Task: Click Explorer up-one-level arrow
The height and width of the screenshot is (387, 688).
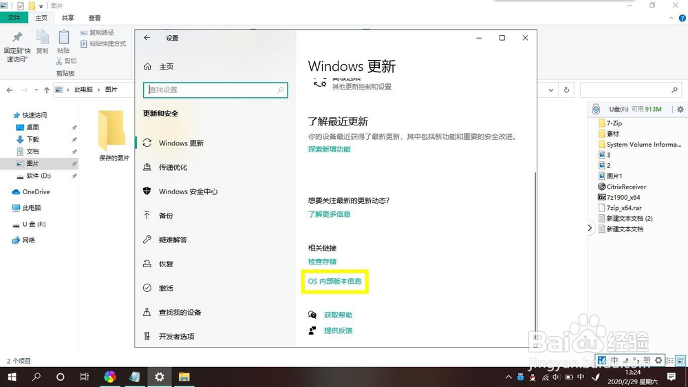Action: pyautogui.click(x=47, y=90)
